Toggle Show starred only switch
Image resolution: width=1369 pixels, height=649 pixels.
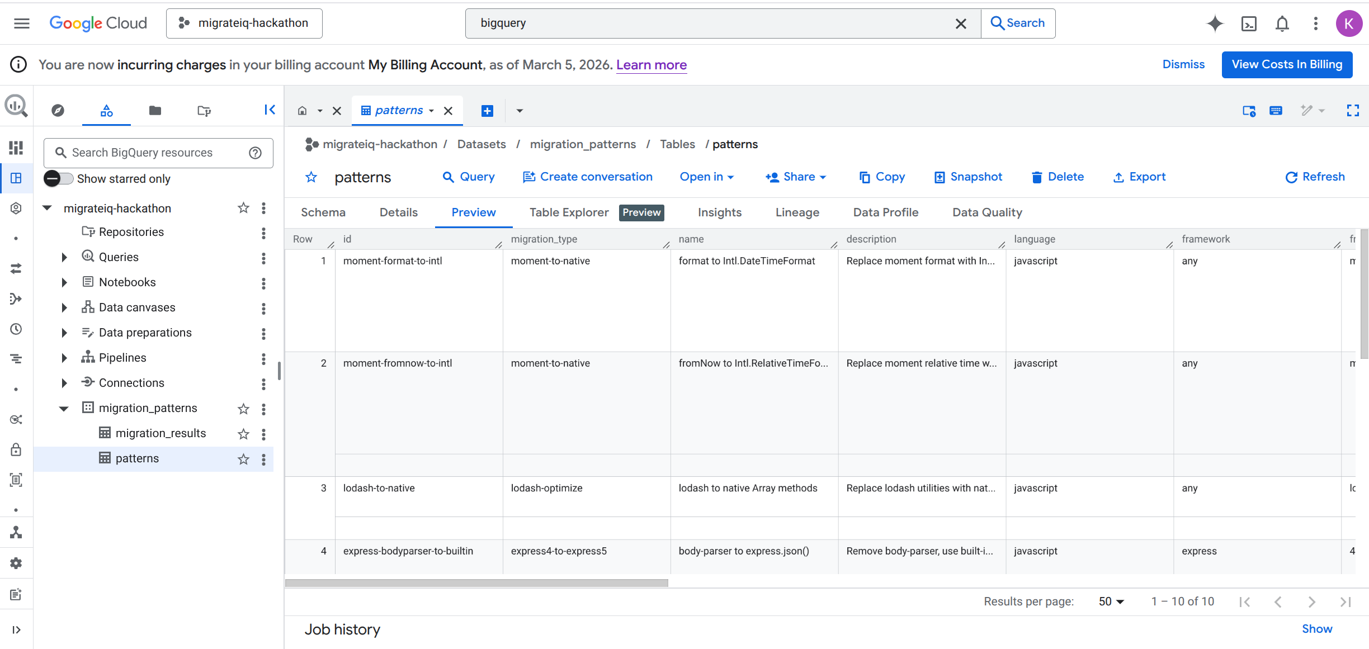[59, 179]
